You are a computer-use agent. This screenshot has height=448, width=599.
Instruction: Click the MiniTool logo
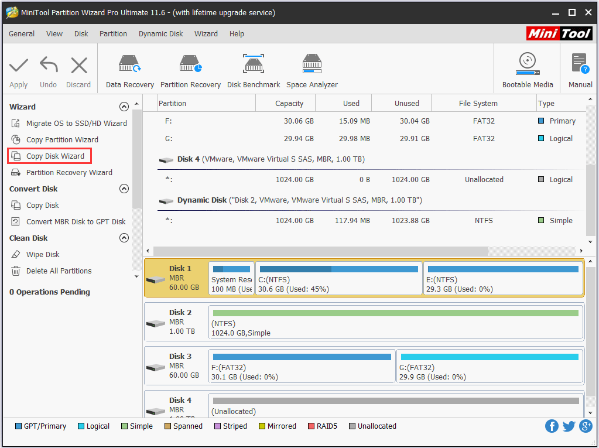coord(559,33)
